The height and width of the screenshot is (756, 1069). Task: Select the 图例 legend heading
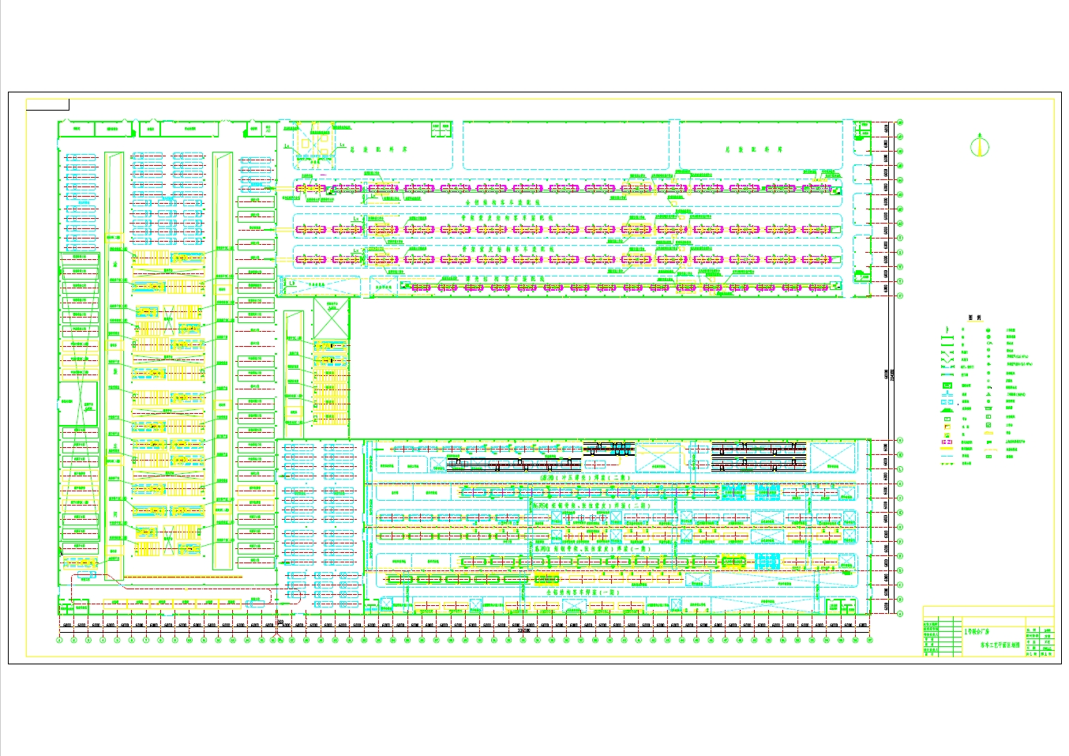pyautogui.click(x=974, y=318)
